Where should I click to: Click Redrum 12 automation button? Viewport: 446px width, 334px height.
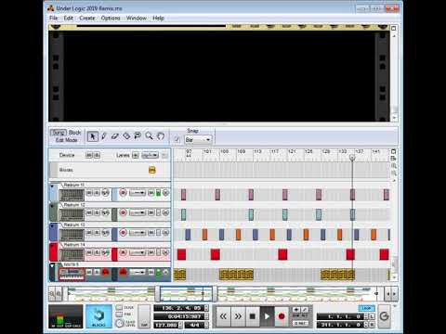pyautogui.click(x=105, y=212)
